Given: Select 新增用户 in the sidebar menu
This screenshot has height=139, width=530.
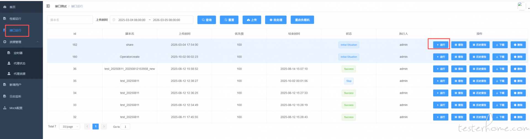Looking at the screenshot, I should pyautogui.click(x=15, y=85).
